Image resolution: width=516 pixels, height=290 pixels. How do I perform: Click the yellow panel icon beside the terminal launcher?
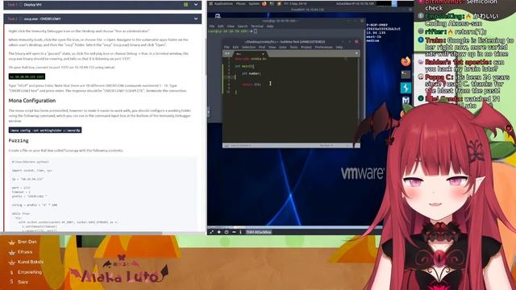[279, 4]
